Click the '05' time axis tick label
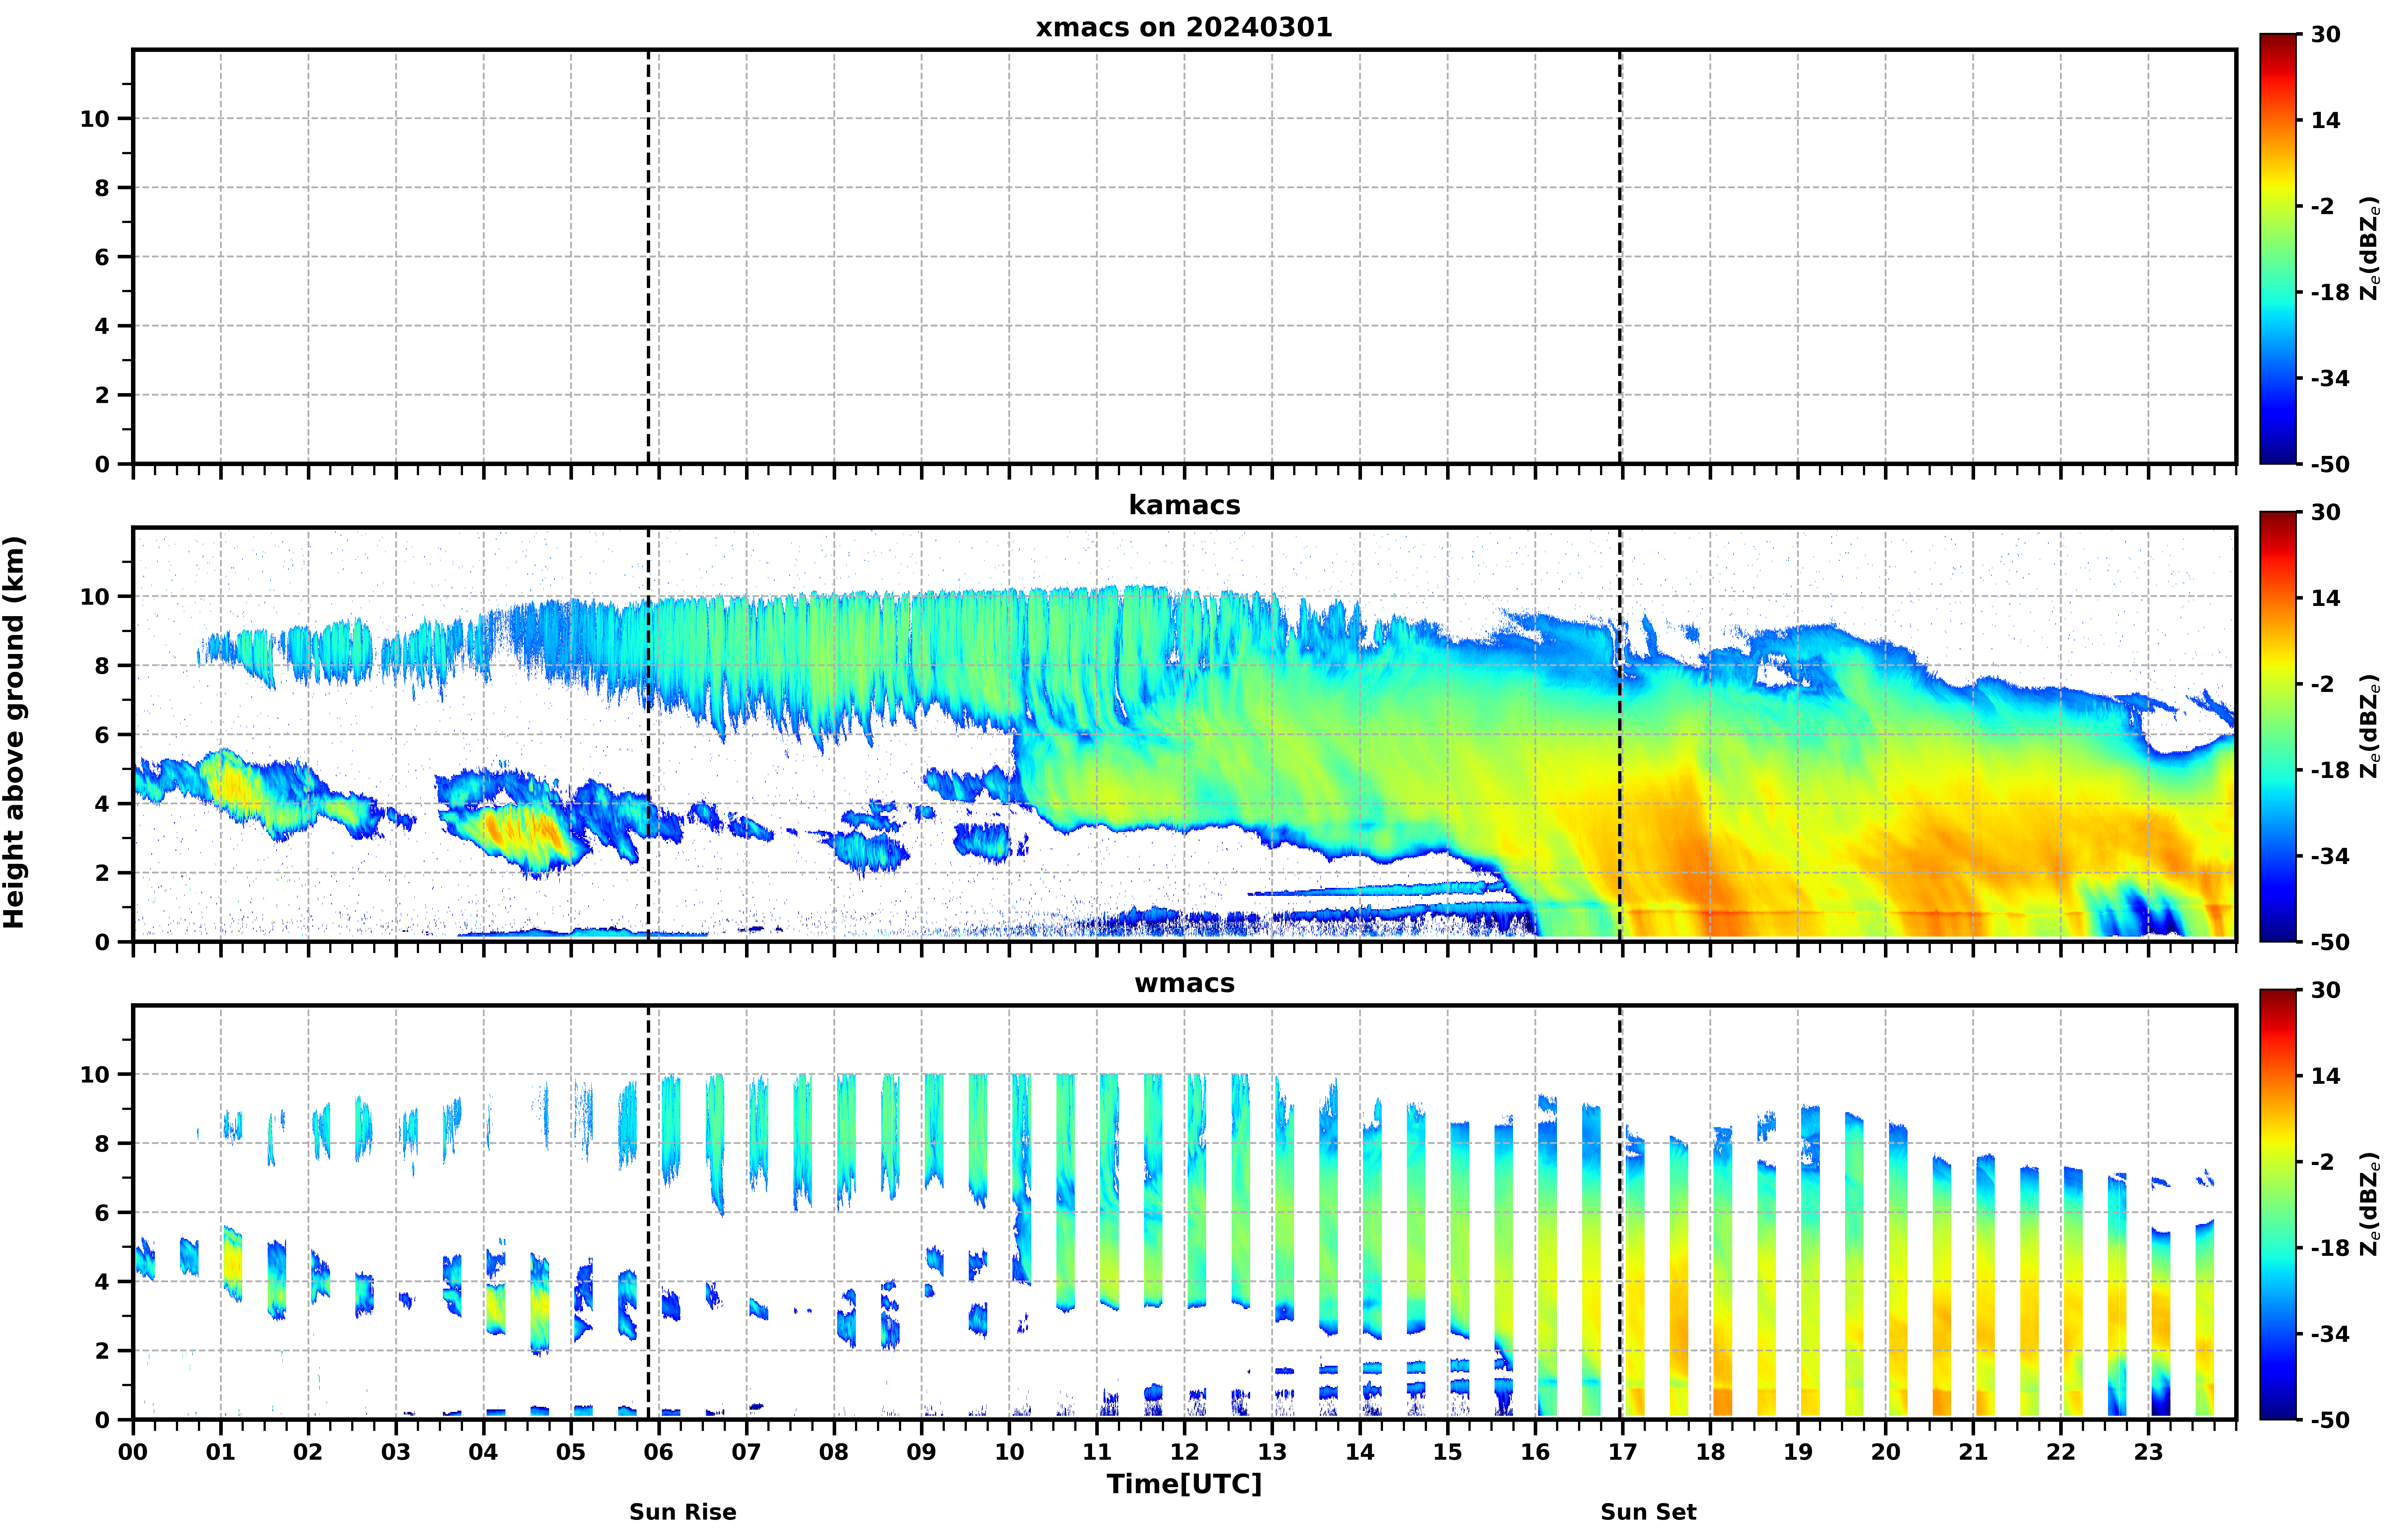Screen dimensions: 2397x1540 (x=571, y=1452)
